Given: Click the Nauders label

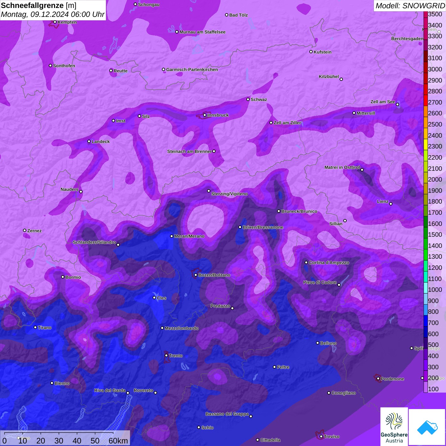Looking at the screenshot, I should (x=69, y=189).
